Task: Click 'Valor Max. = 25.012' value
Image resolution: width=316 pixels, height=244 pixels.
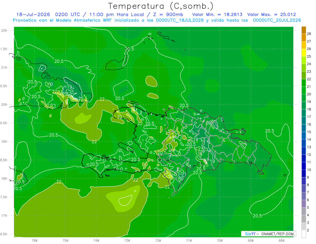Action: click(272, 14)
